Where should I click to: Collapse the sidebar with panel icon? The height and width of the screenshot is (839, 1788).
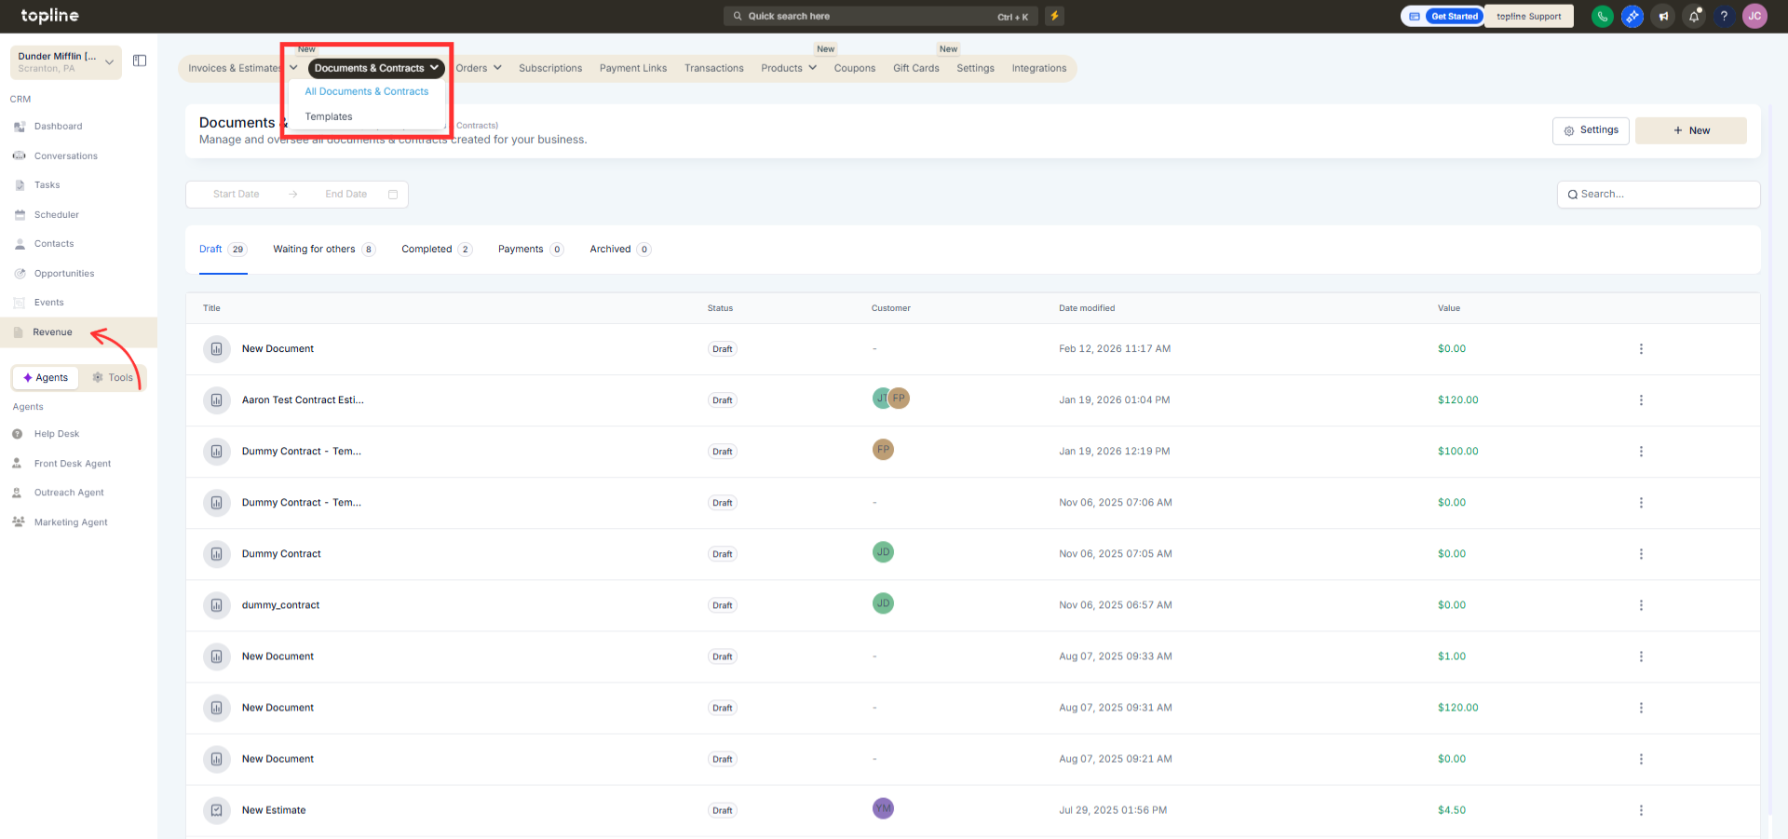[x=140, y=61]
